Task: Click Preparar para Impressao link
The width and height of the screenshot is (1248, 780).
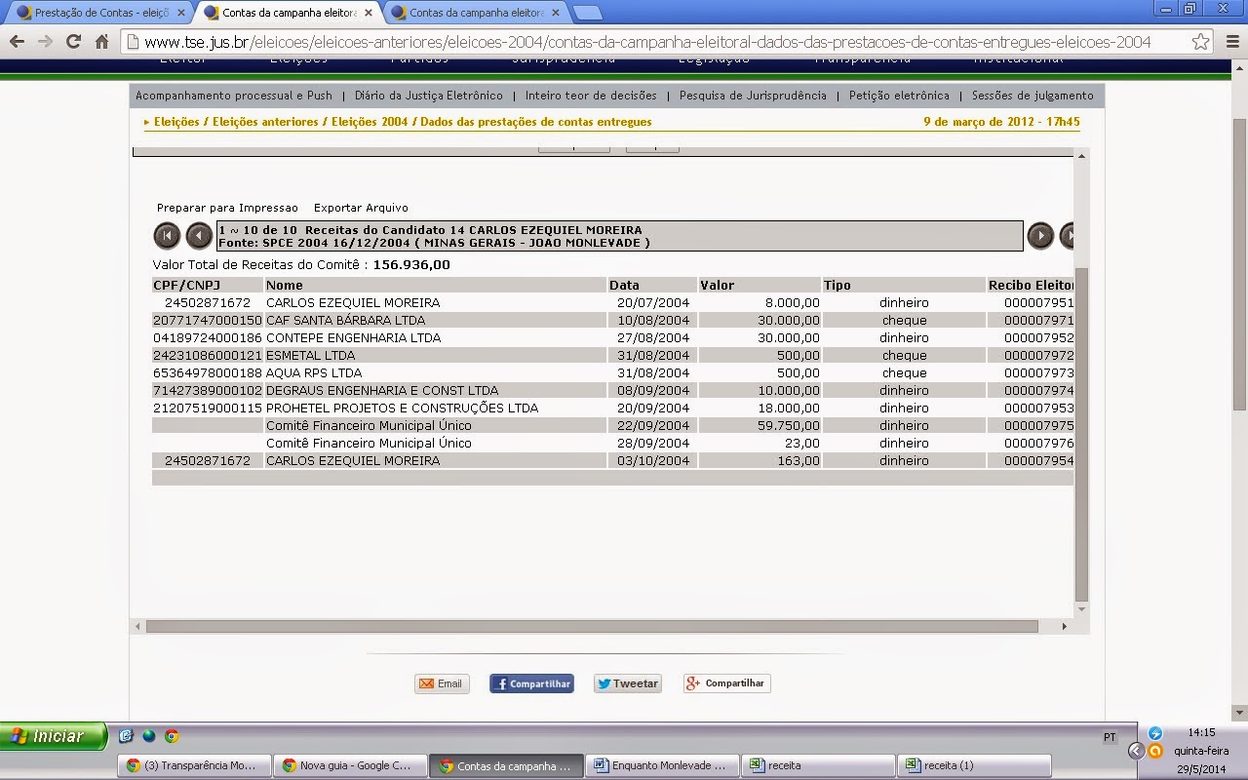Action: coord(227,208)
